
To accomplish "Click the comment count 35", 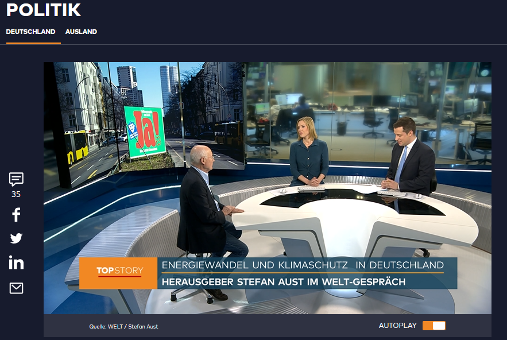I will pos(16,194).
